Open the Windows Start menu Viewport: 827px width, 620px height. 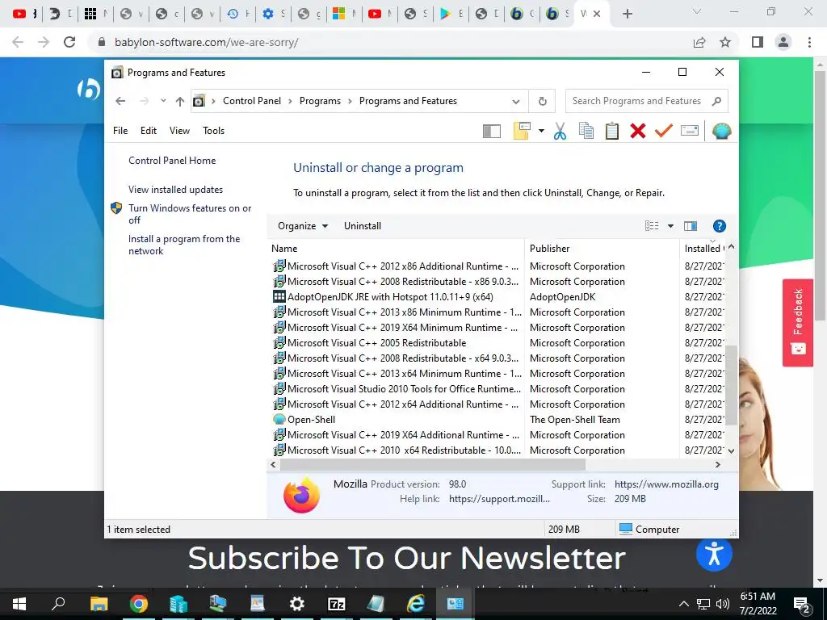point(19,604)
